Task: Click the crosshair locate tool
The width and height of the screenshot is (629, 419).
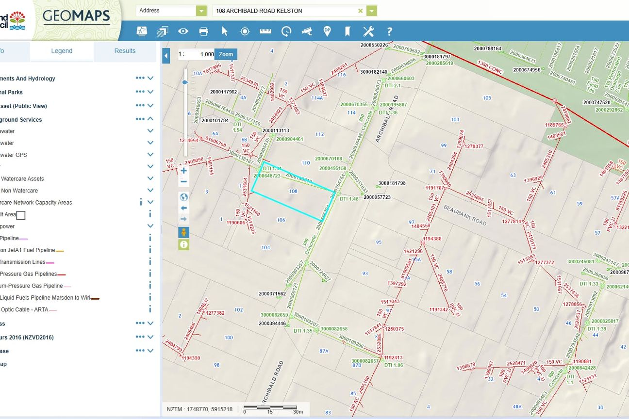Action: click(245, 32)
